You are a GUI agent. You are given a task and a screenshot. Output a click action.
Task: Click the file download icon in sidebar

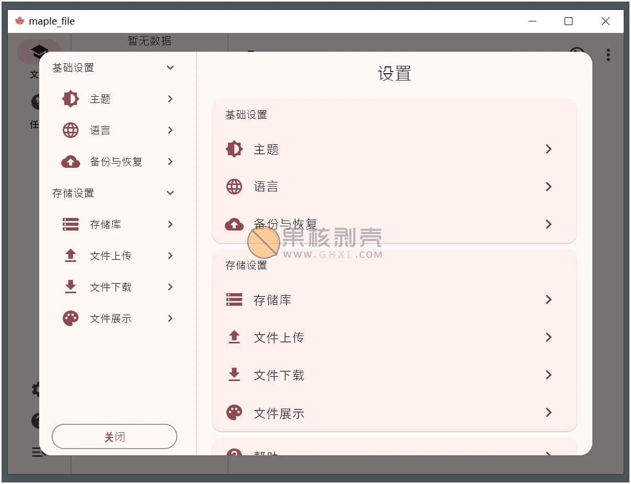pyautogui.click(x=71, y=287)
